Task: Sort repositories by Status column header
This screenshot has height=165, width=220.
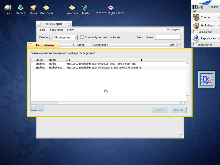Action: [41, 60]
